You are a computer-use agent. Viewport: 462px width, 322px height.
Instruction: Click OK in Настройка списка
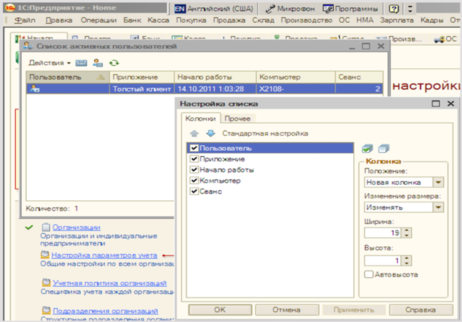pos(220,310)
